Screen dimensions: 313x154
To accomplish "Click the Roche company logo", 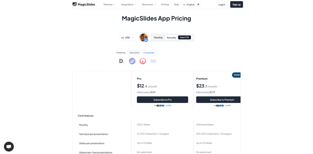I will 153,61.
